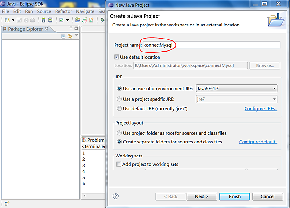Click Collapse All in Package Explorer
The width and height of the screenshot is (290, 208).
coord(63,36)
